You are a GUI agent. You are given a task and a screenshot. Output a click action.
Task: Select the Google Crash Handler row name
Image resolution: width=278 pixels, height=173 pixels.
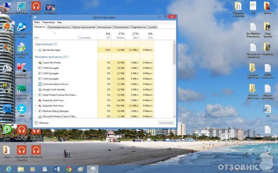(54, 89)
